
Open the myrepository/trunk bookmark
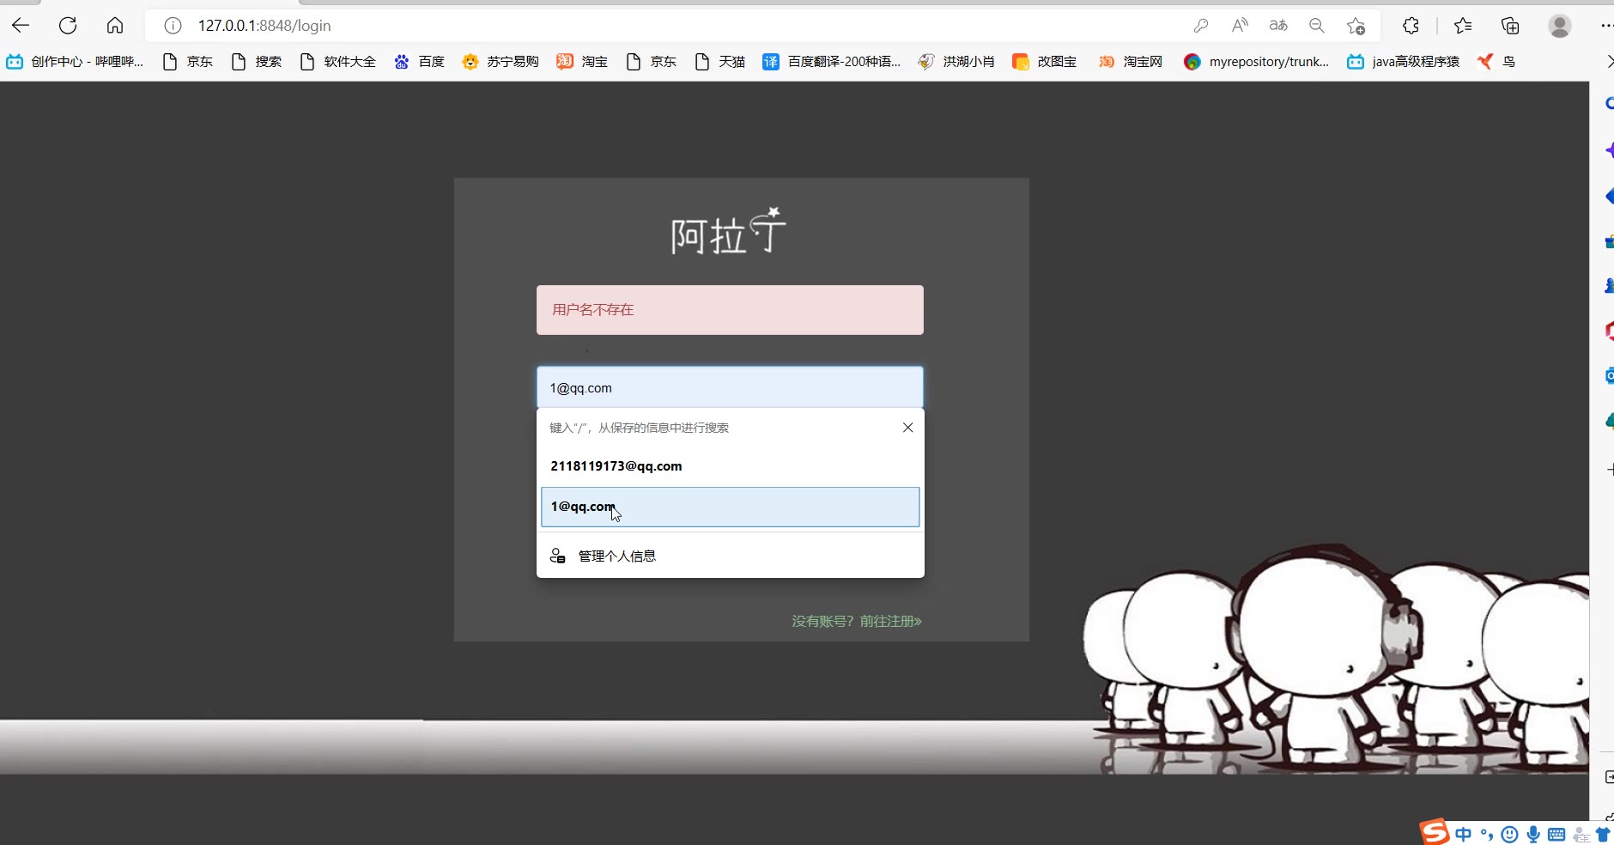pos(1256,61)
